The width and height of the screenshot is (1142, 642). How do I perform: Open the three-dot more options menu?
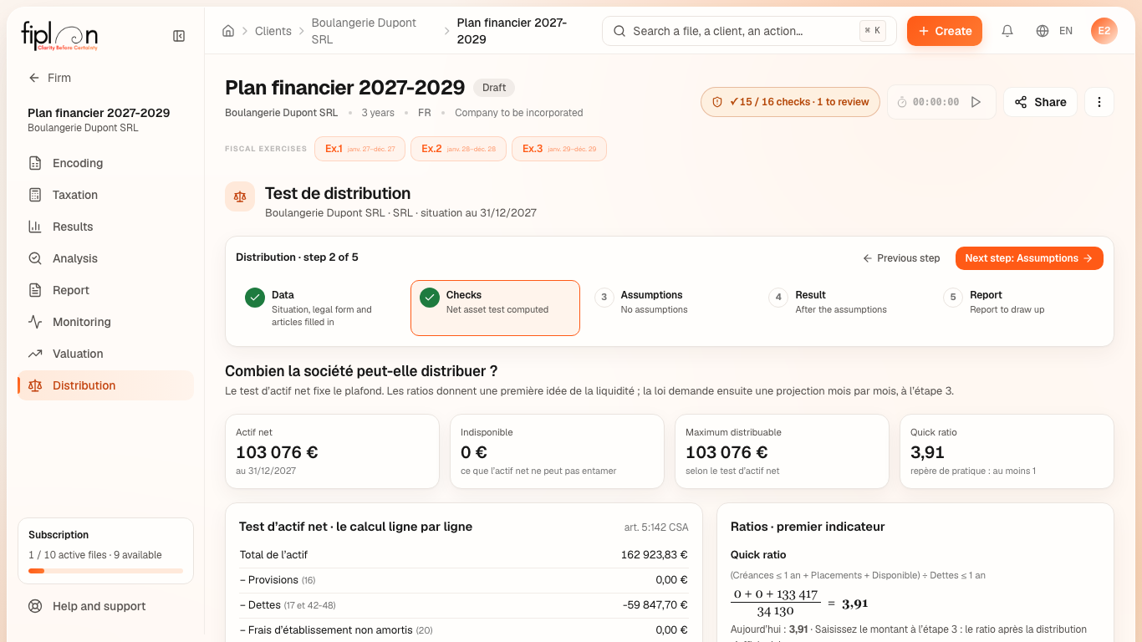(x=1099, y=102)
